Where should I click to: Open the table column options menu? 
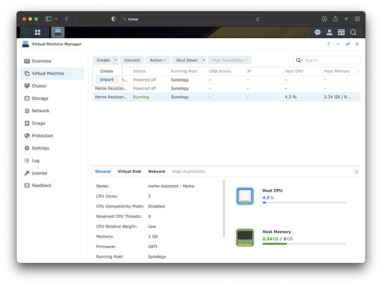pyautogui.click(x=358, y=71)
